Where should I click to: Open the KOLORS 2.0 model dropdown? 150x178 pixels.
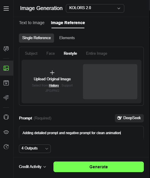95,8
